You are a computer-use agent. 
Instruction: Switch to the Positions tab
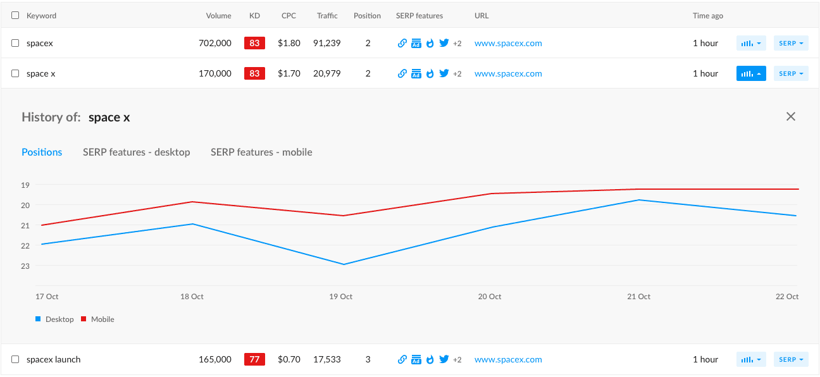(x=42, y=152)
